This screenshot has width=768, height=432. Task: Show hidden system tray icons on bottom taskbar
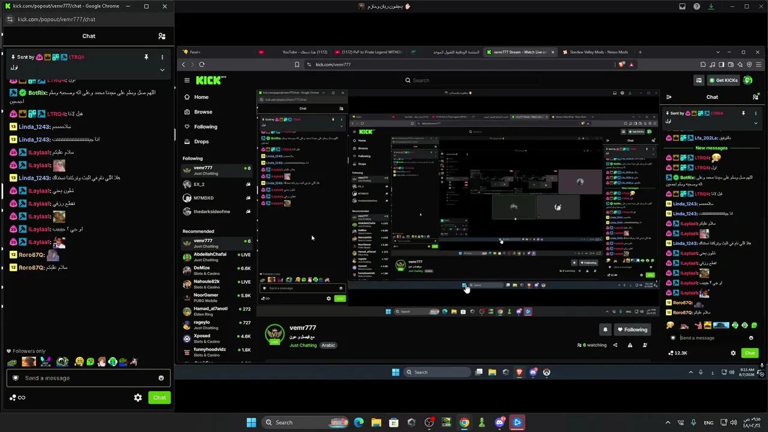(x=668, y=422)
